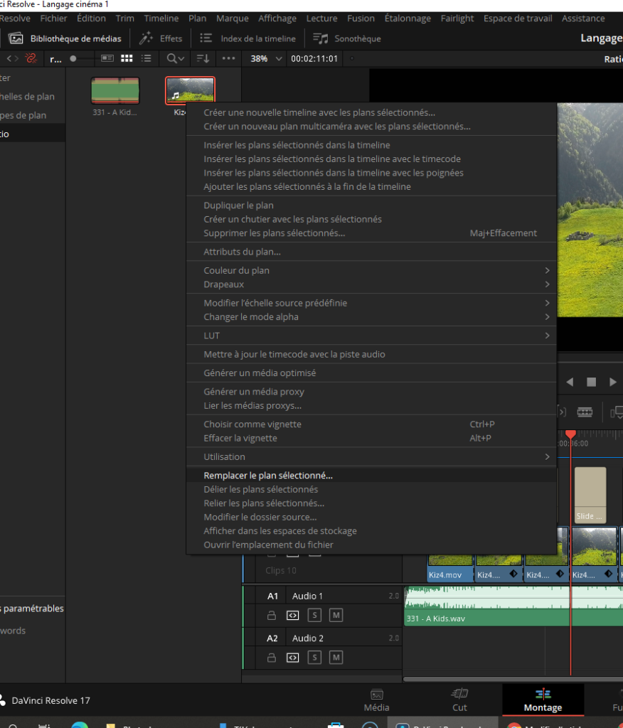623x728 pixels.
Task: Open the Effets panel
Action: tap(161, 38)
